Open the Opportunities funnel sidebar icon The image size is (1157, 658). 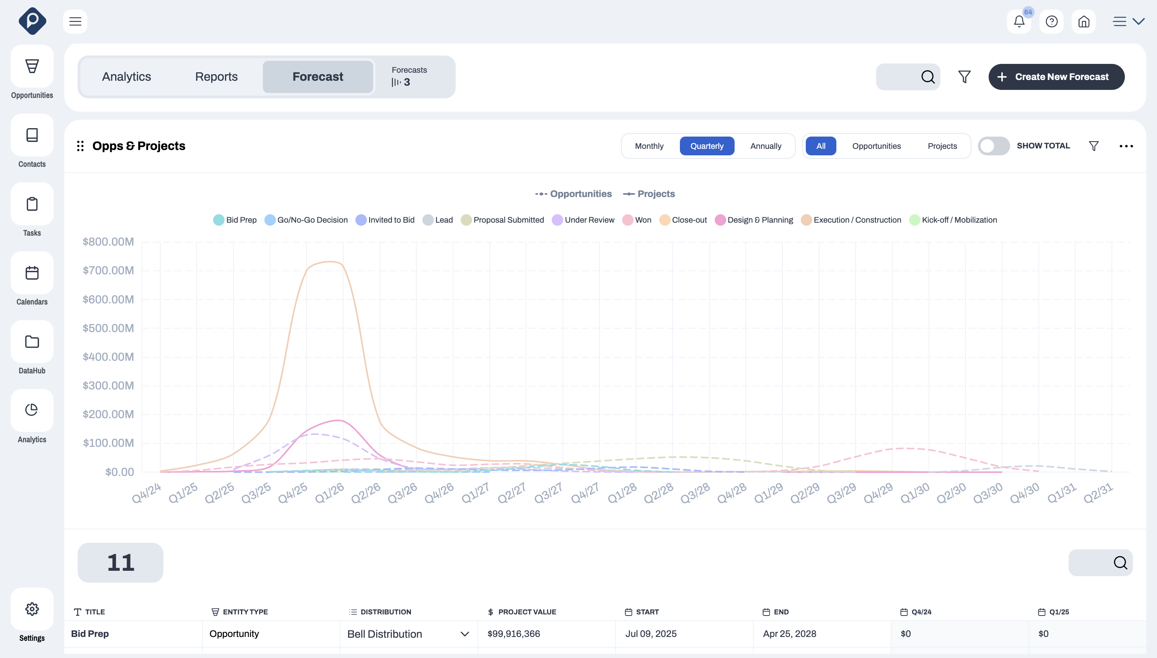(x=32, y=66)
